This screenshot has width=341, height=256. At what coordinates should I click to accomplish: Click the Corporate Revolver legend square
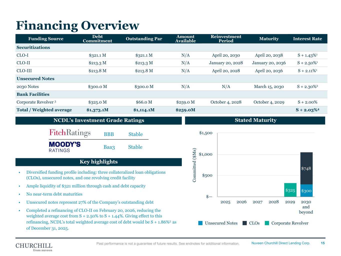(x=267, y=223)
